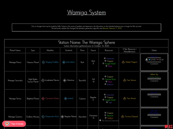Click the Noxious Planet type cell
The height and width of the screenshot is (129, 173).
click(33, 62)
